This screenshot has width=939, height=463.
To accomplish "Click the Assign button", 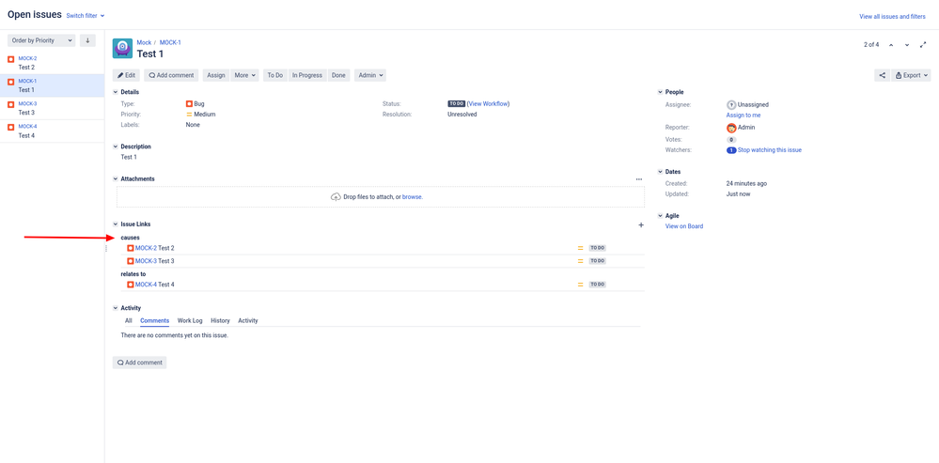I will click(x=216, y=75).
